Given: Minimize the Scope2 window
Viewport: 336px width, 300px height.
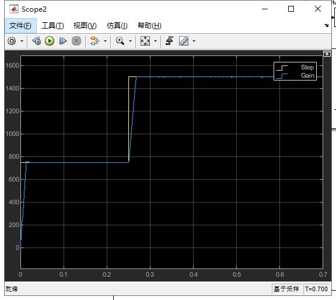Looking at the screenshot, I should pos(265,9).
